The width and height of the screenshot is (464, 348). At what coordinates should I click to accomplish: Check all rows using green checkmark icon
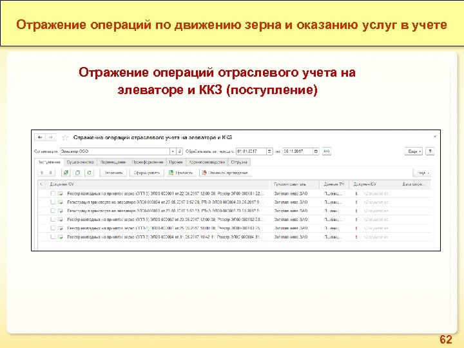pyautogui.click(x=66, y=173)
